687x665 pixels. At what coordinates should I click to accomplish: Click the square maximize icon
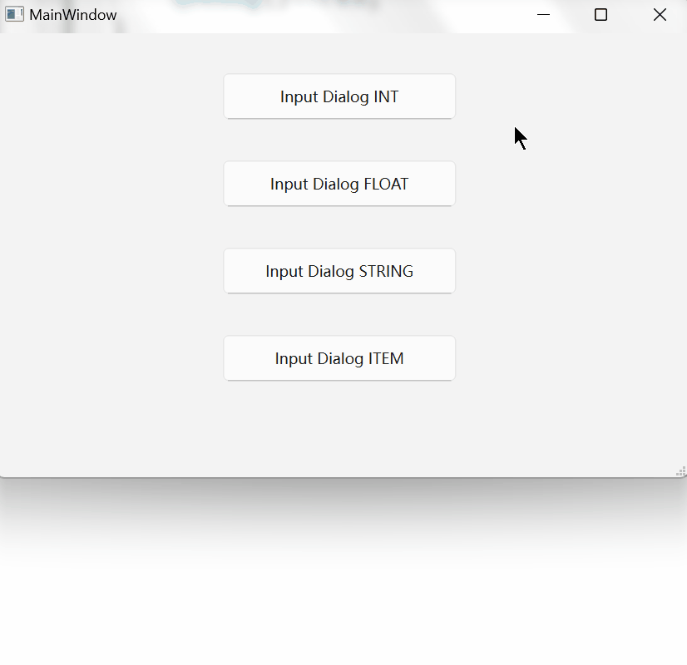pos(601,15)
